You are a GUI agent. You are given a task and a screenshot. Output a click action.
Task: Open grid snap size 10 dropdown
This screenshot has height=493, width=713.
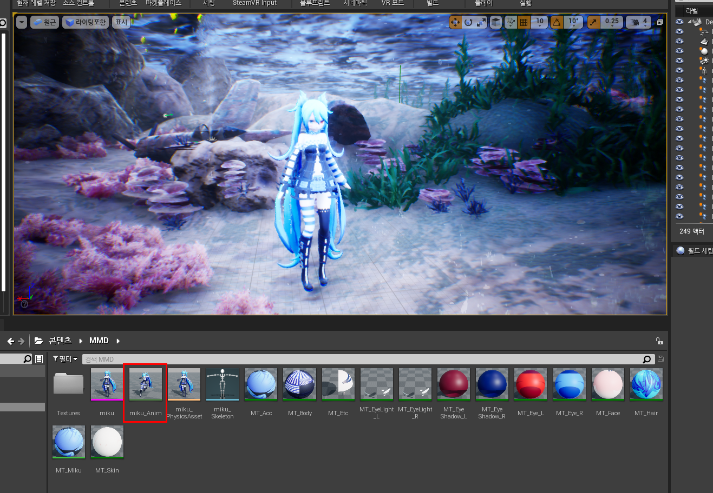pyautogui.click(x=540, y=22)
